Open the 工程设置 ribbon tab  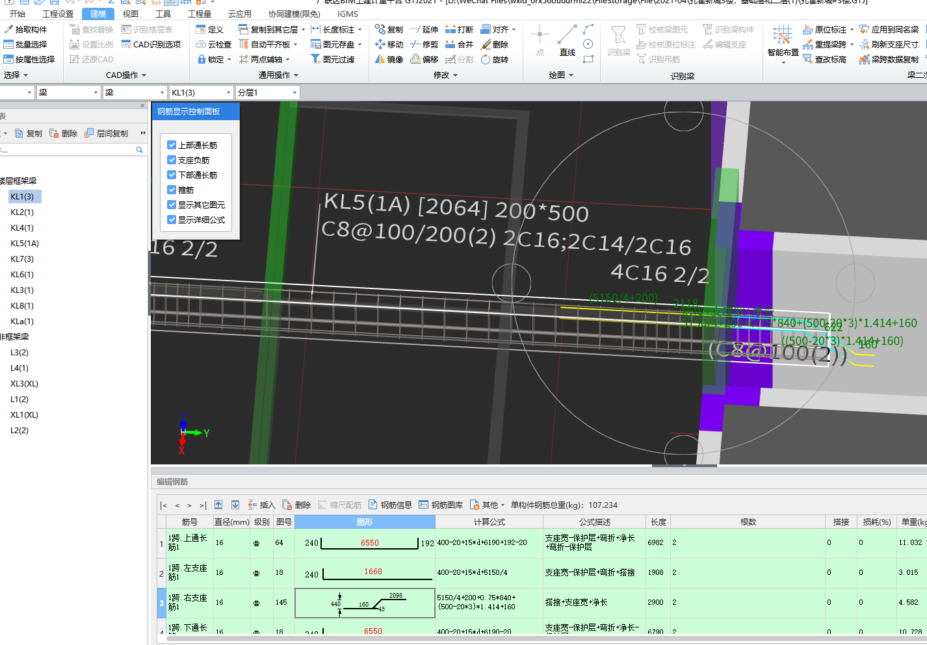point(58,14)
